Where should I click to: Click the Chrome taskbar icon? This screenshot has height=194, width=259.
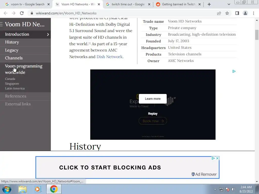[54, 189]
